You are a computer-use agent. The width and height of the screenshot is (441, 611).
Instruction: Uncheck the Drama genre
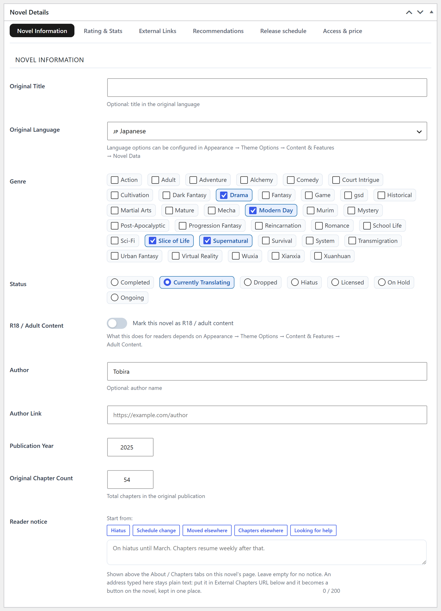(x=224, y=195)
